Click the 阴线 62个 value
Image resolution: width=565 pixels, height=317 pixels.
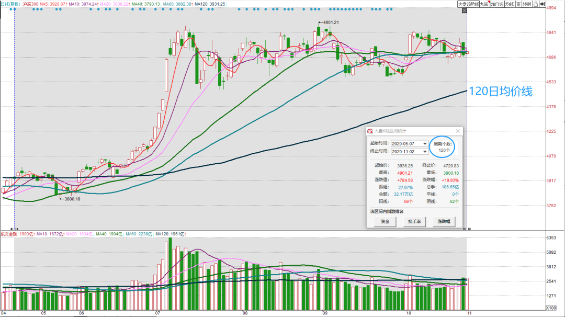click(x=454, y=201)
